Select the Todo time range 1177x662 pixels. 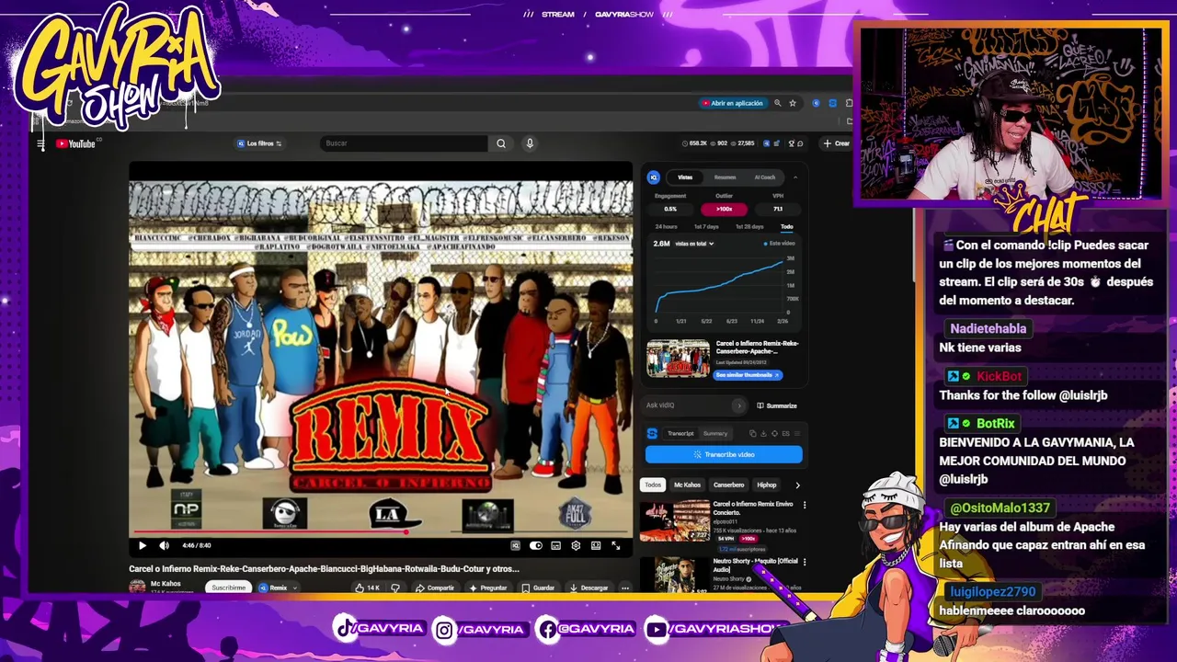[786, 226]
